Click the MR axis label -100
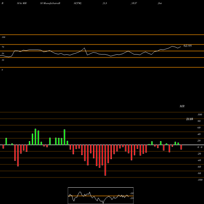Viewport: 204px width, 204px height. tap(200, 180)
